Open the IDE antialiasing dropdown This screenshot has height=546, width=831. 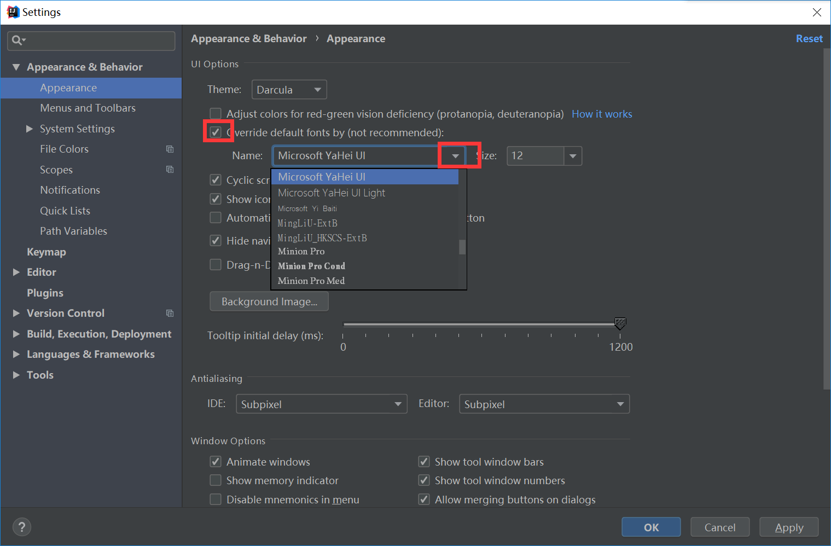pos(398,404)
